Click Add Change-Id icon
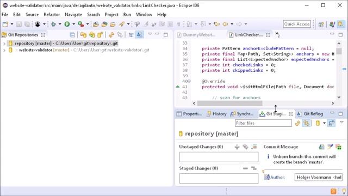This screenshot has width=348, height=196. point(338,146)
